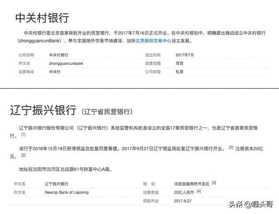Open the 北京股权交易中心 hyperlink

click(153, 41)
